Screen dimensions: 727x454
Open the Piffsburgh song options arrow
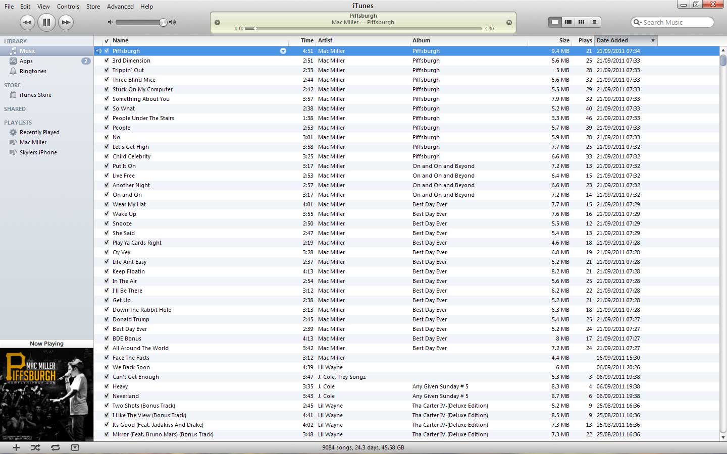click(x=283, y=51)
